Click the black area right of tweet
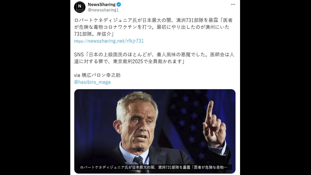This screenshot has height=175, width=311. click(x=275, y=87)
